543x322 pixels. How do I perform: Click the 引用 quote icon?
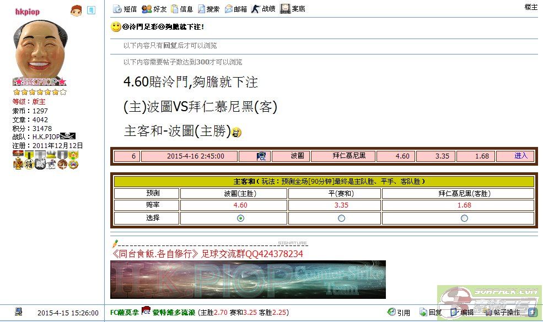click(398, 312)
